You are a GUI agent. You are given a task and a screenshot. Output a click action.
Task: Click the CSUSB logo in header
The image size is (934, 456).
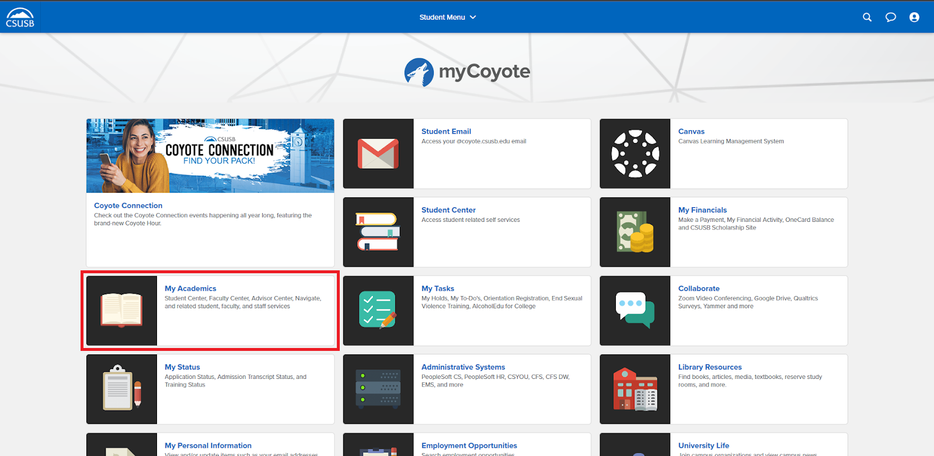tap(20, 18)
